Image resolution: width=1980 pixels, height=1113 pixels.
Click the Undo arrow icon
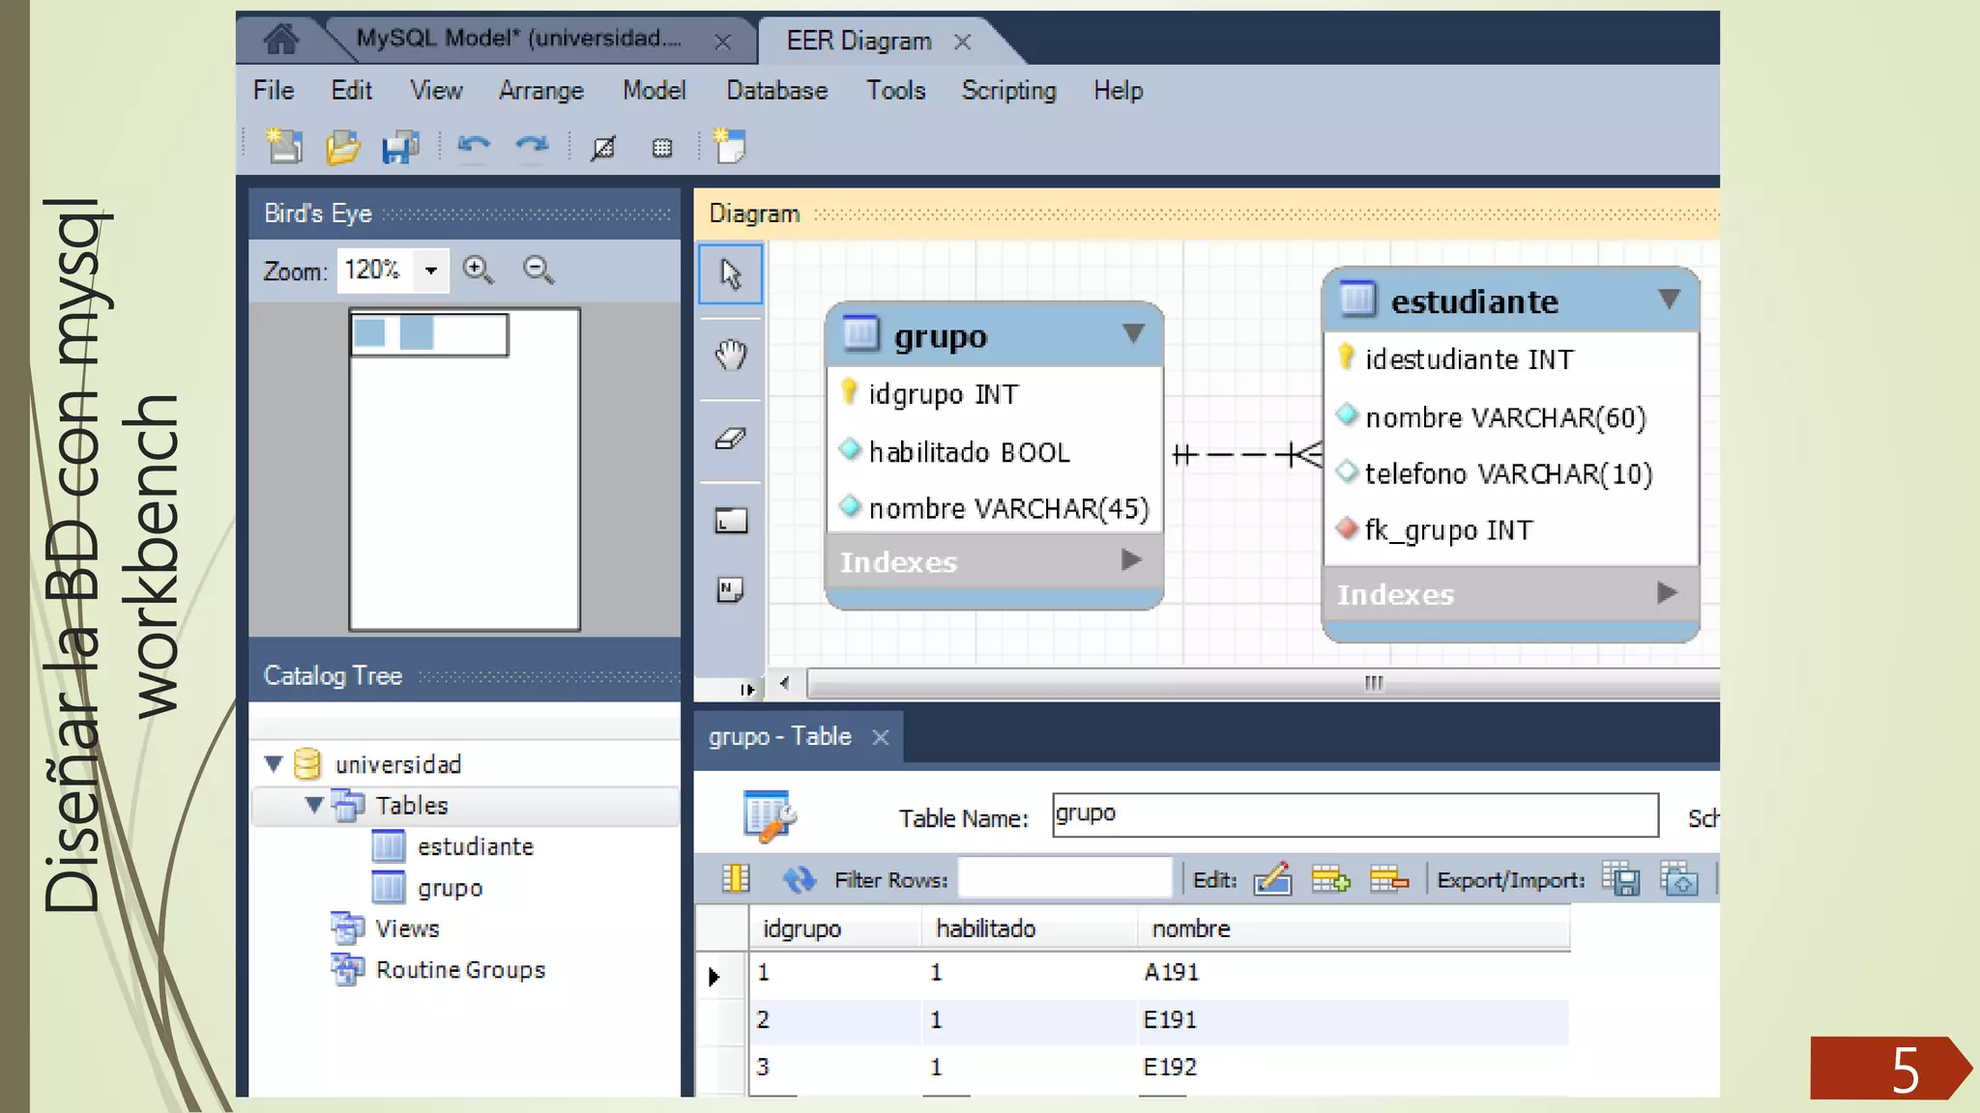[474, 146]
